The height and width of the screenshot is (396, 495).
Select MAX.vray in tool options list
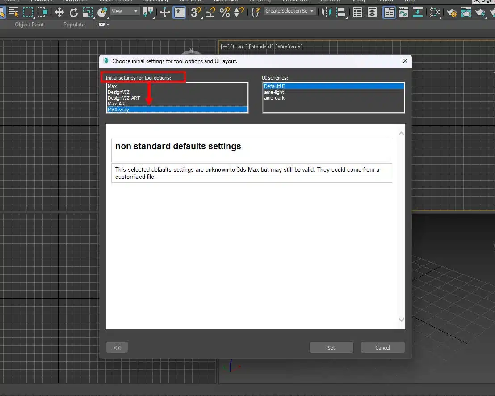(177, 110)
